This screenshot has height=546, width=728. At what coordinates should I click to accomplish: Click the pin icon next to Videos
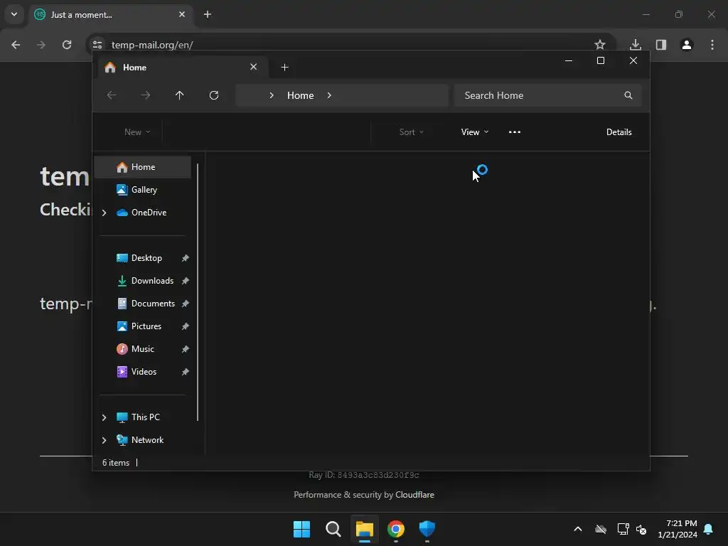pos(186,372)
